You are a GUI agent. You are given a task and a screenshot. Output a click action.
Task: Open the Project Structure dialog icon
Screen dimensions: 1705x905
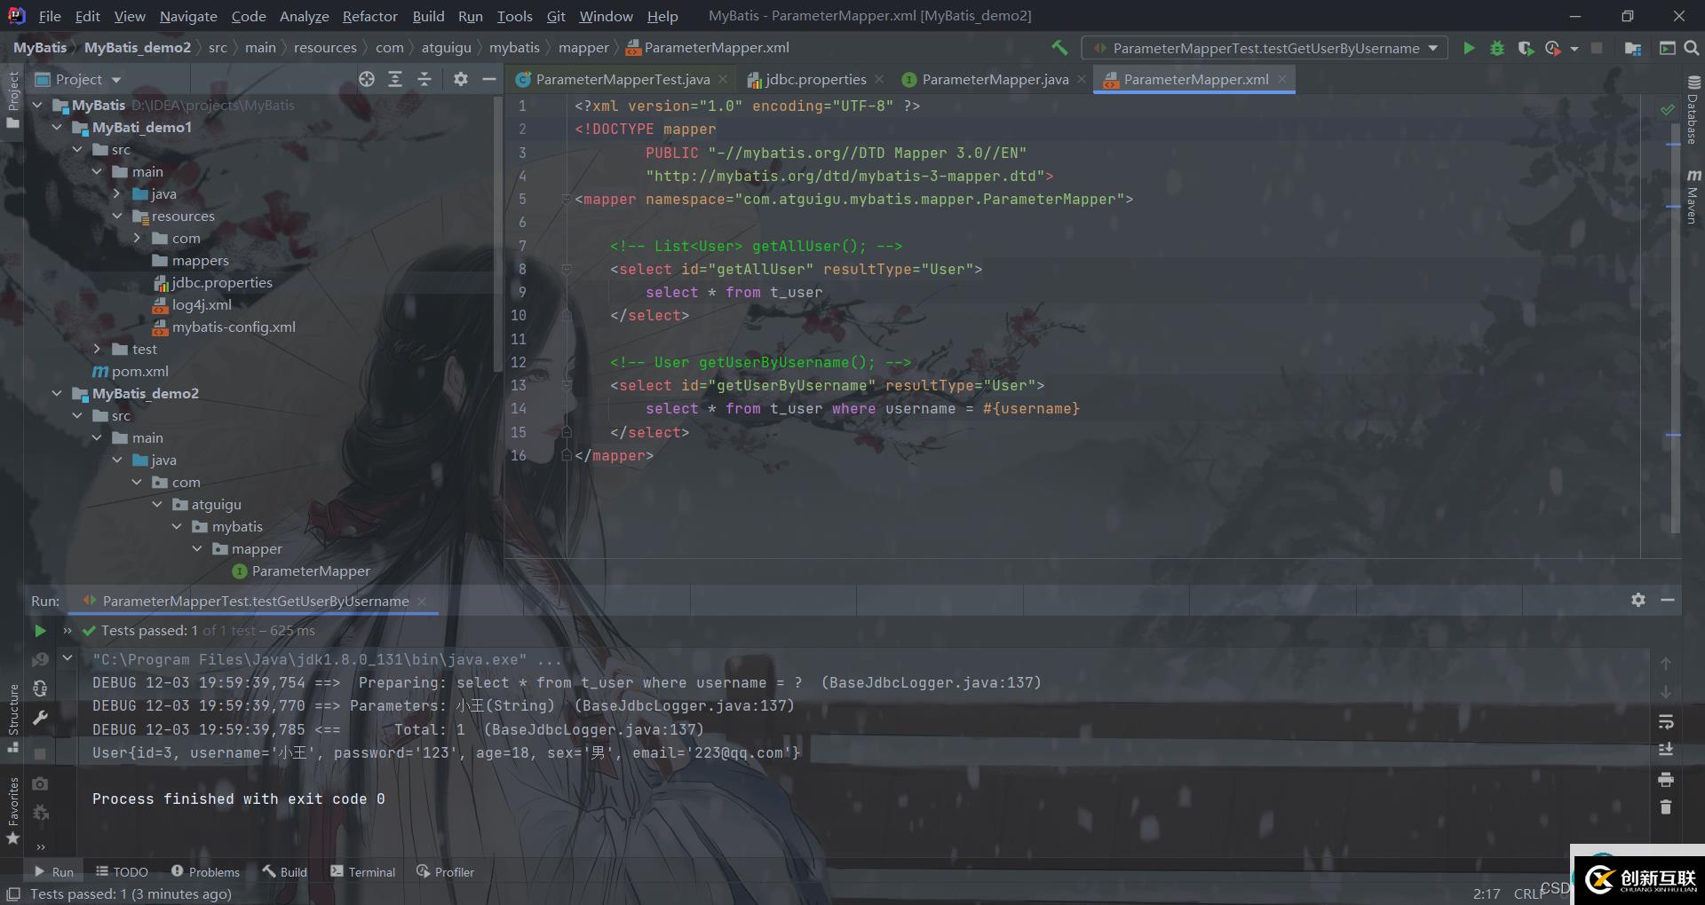[x=1632, y=48]
